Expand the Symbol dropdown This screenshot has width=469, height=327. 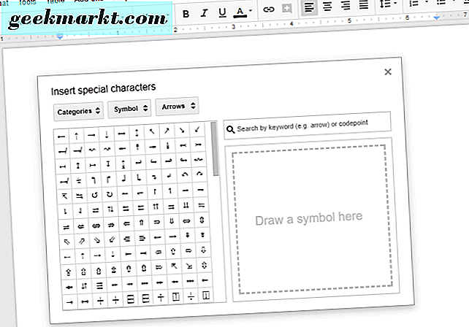coord(129,109)
